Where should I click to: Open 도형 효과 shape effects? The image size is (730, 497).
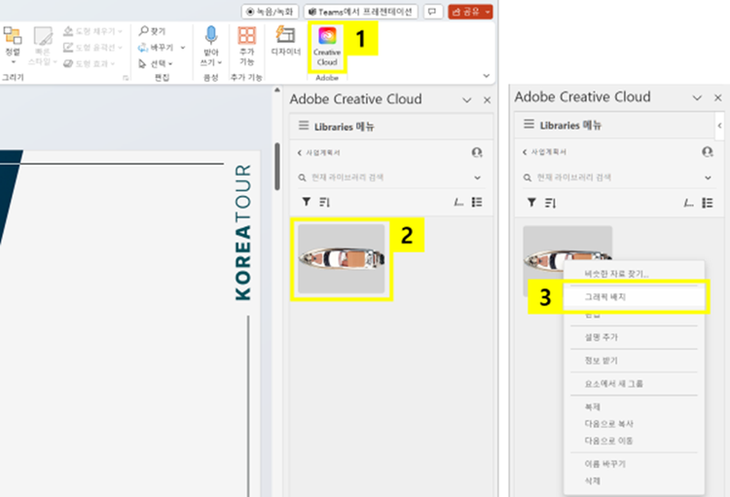pos(90,63)
